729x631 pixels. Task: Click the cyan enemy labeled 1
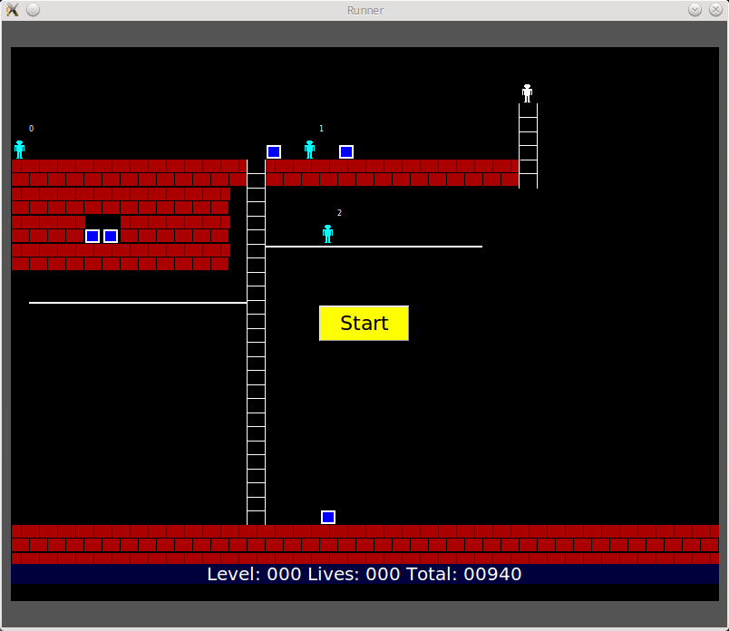309,150
